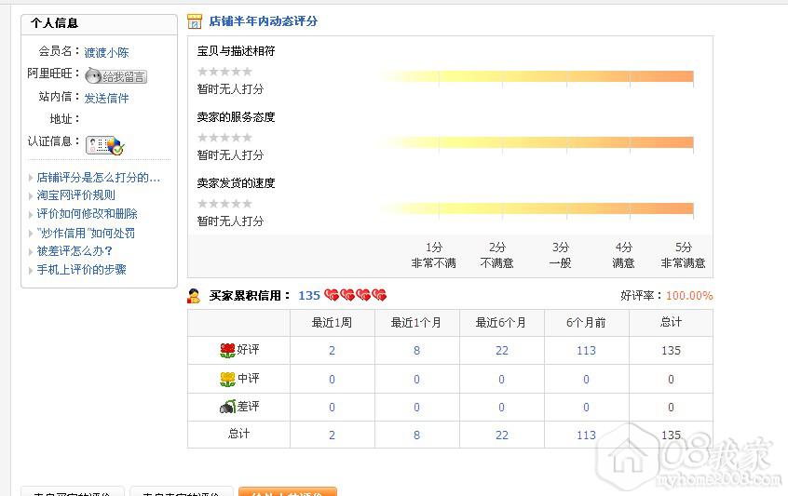
Task: Open the 评价如何修改和删除 help link
Action: tap(88, 214)
